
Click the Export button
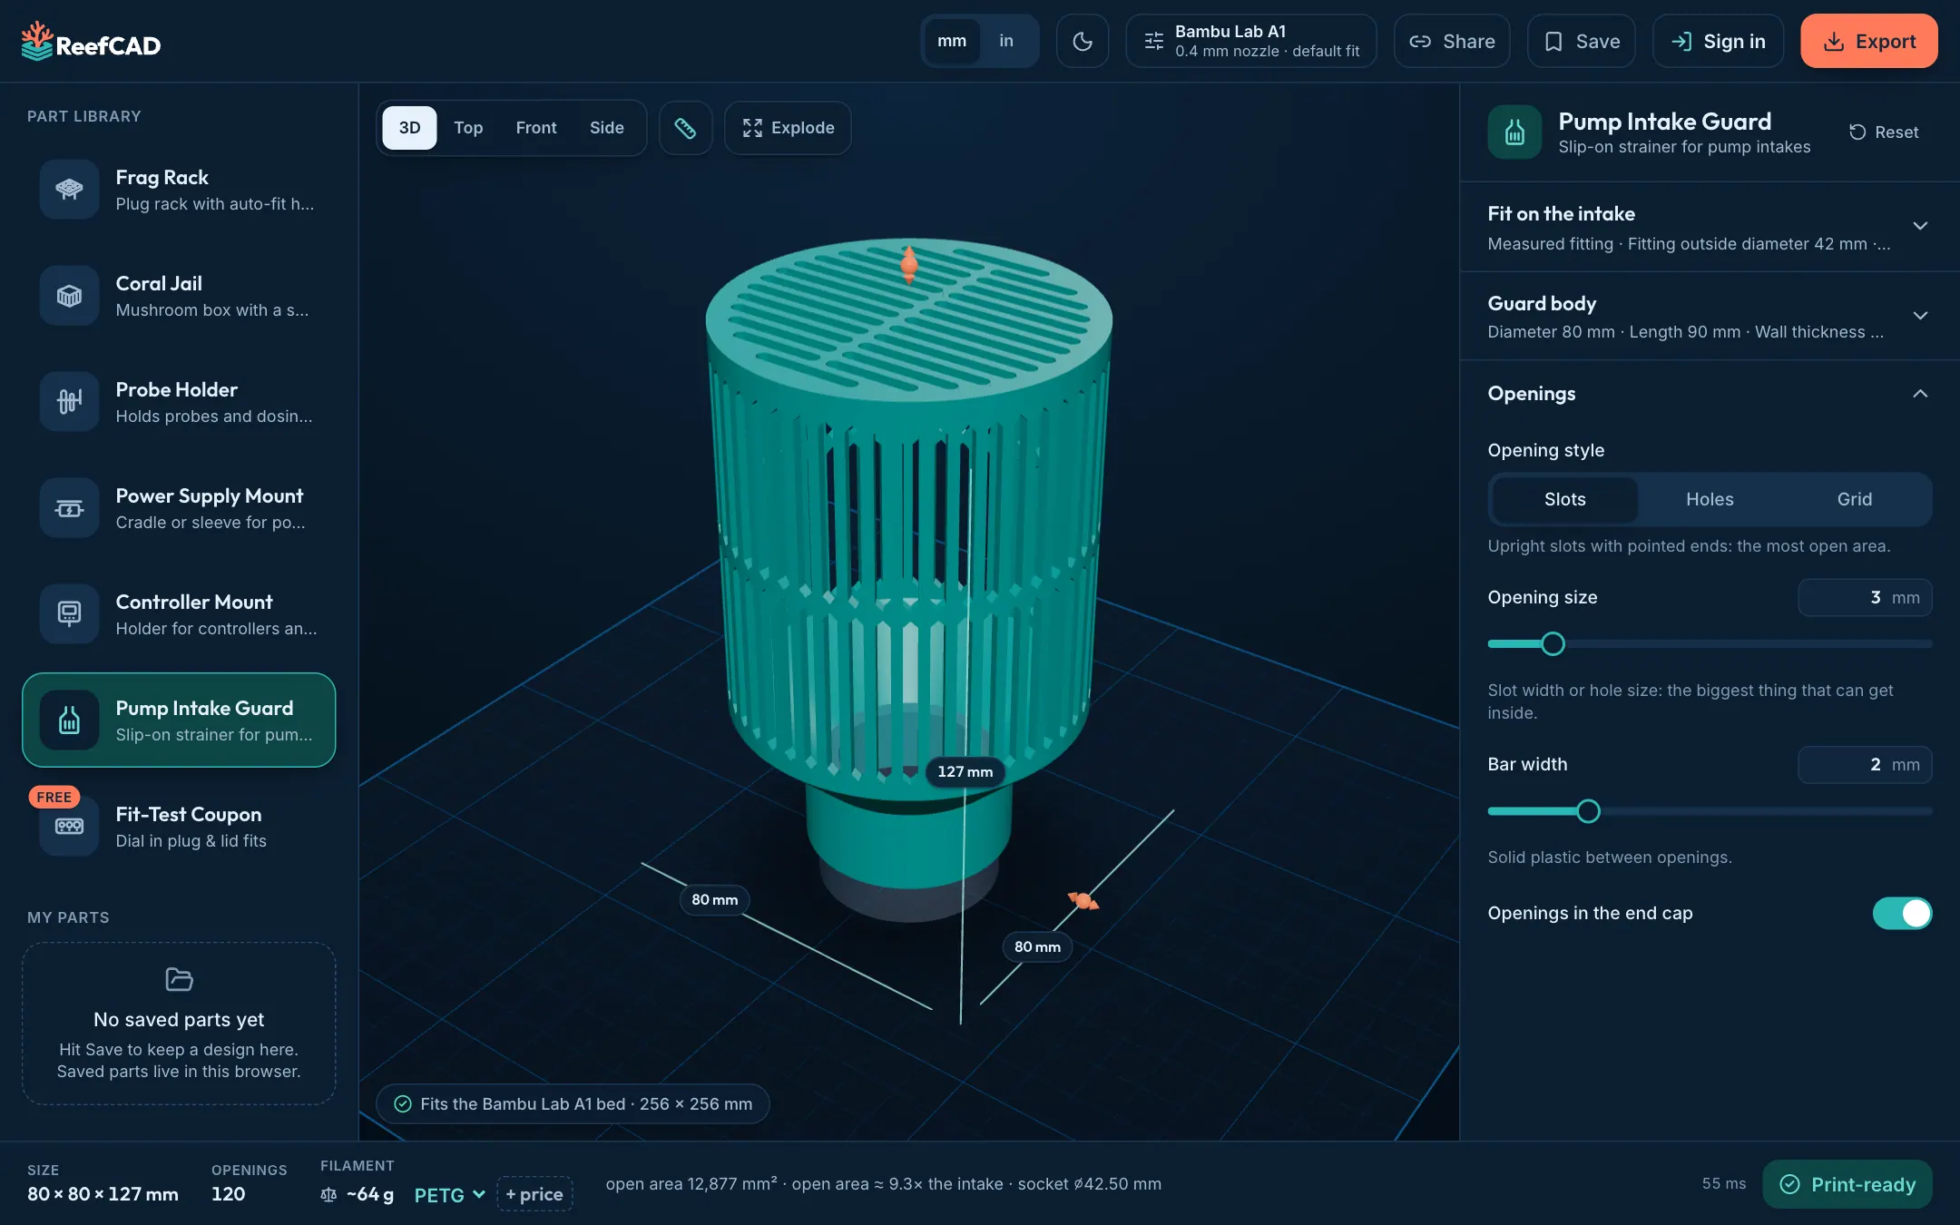[x=1868, y=41]
